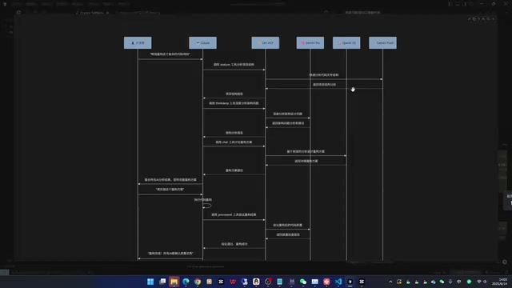This screenshot has width=512, height=288.
Task: Switch to Visual Studio Code in taskbar
Action: (338, 282)
